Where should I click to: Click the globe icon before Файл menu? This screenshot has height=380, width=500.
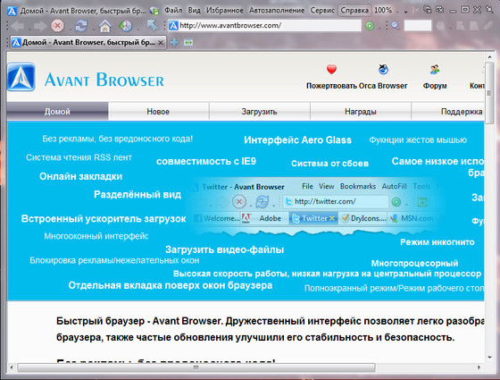[x=154, y=11]
